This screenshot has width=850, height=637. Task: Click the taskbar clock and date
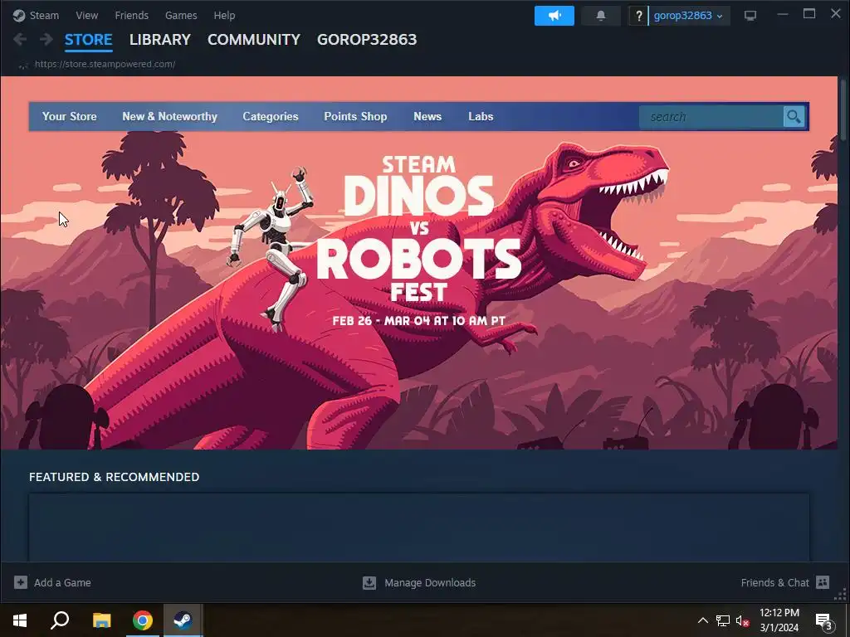[x=779, y=620]
